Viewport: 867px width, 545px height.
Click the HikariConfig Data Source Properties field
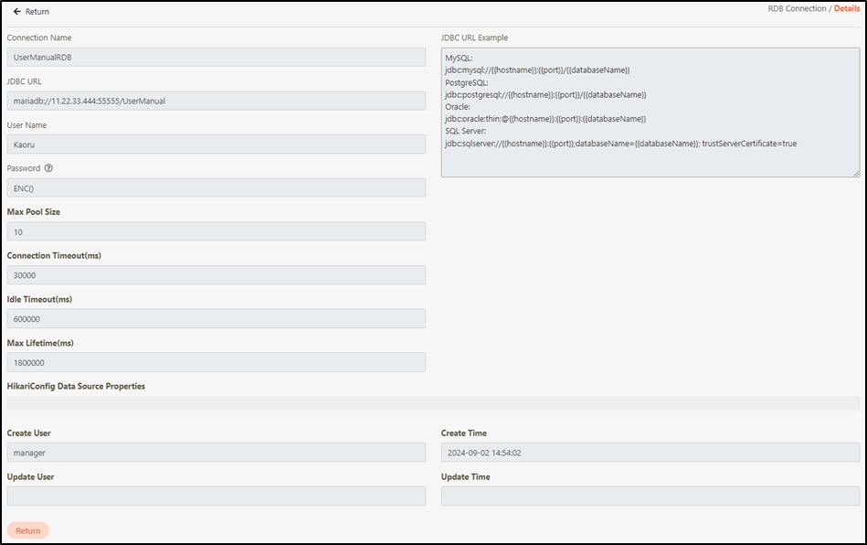pos(433,403)
